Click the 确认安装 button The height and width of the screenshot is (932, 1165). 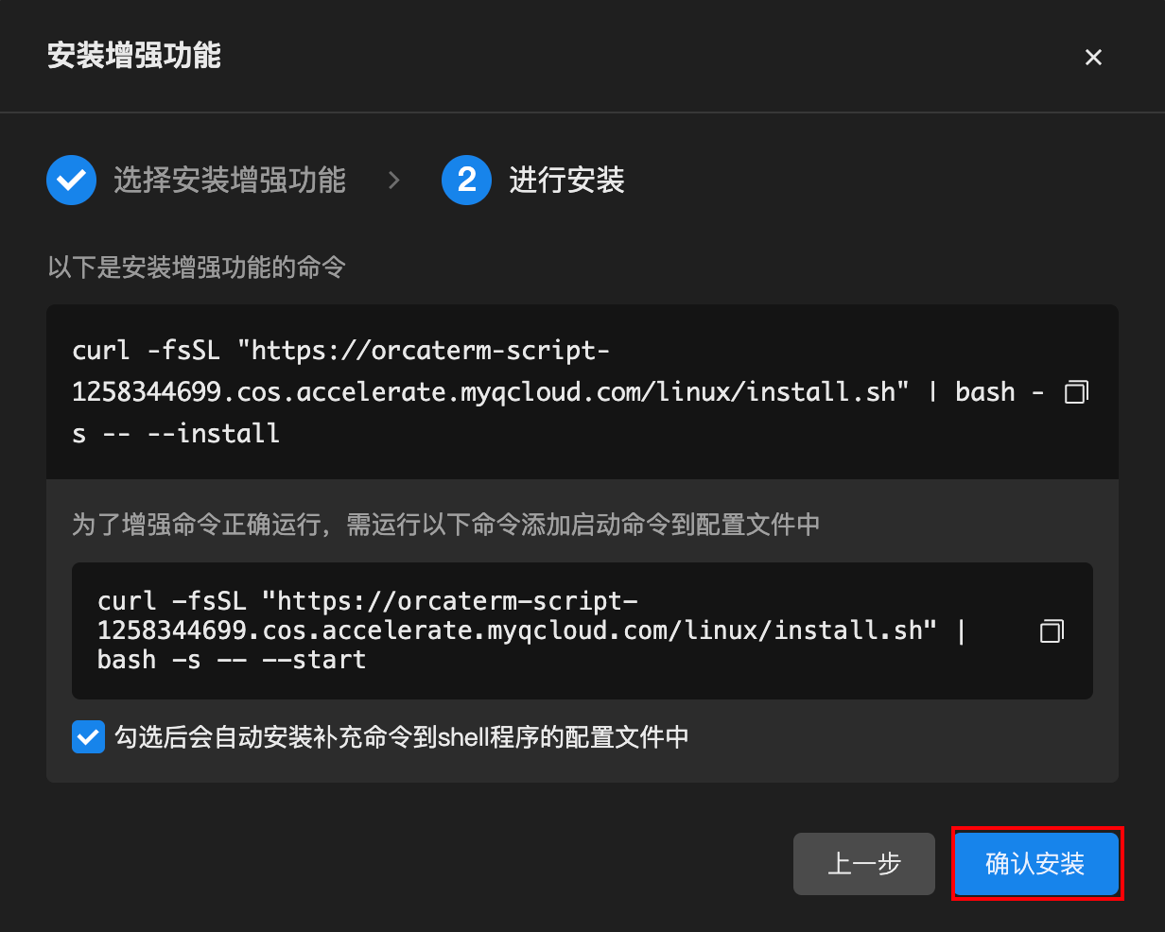tap(1035, 863)
